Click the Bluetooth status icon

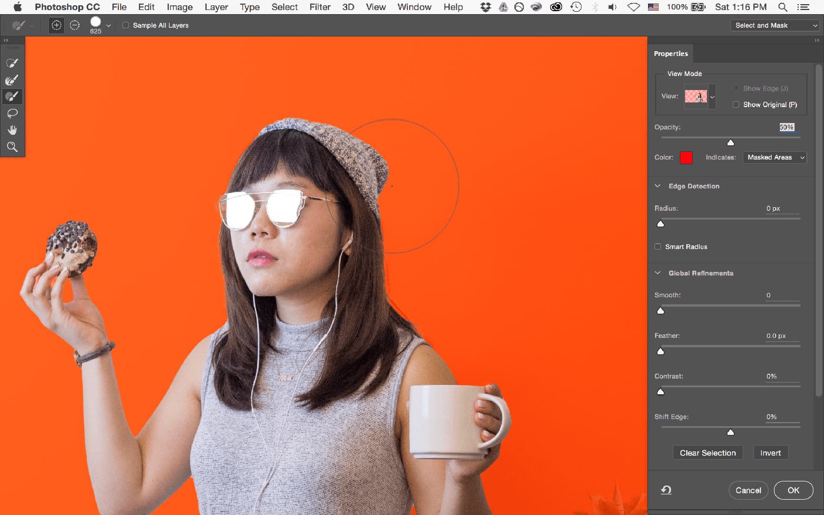[595, 7]
